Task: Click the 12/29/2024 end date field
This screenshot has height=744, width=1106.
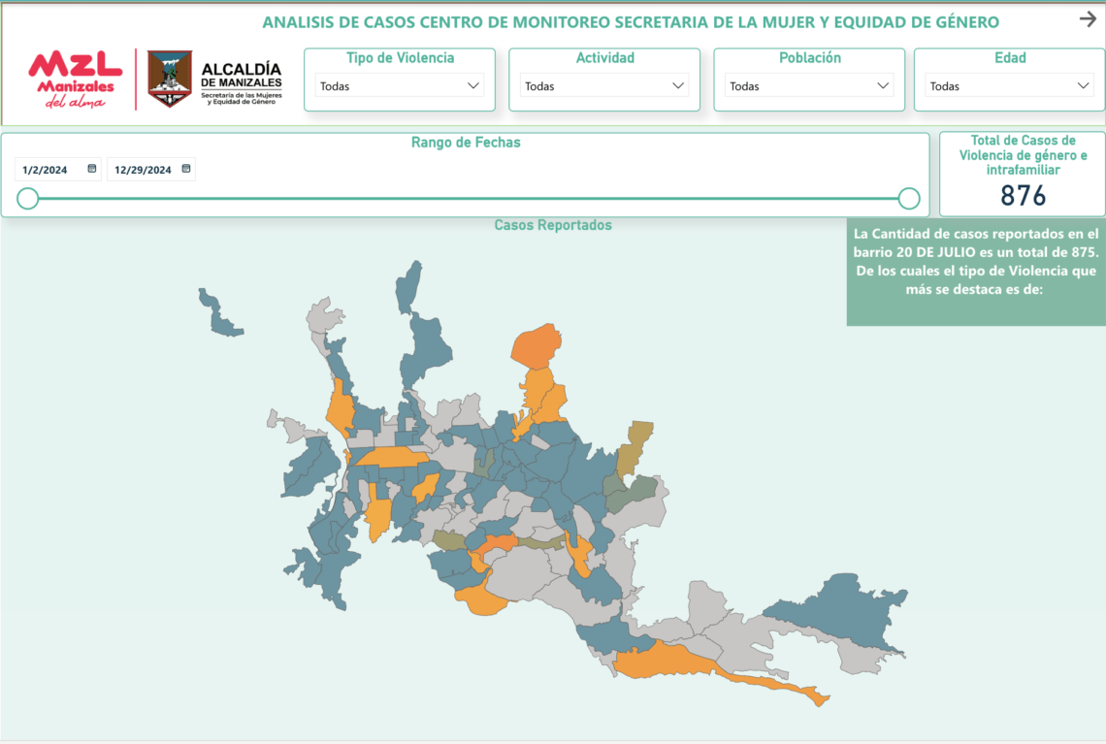Action: pos(151,169)
